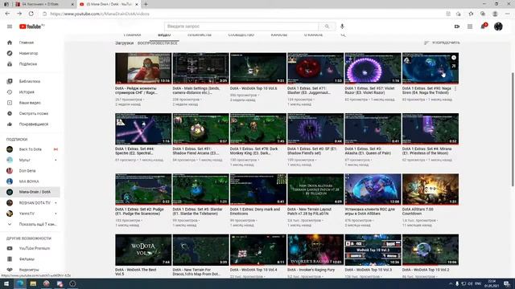The image size is (515, 289).
Task: Click the channel search magnifier icon
Action: [x=344, y=35]
